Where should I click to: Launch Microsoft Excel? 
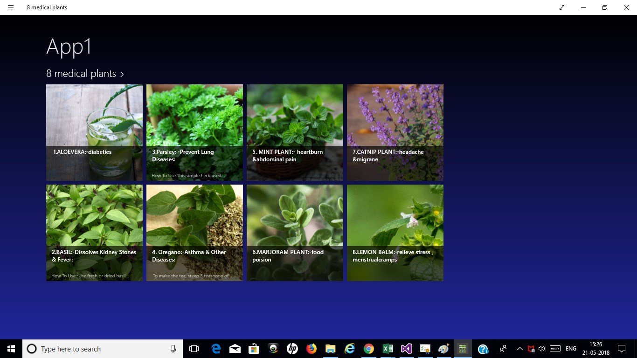coord(388,348)
